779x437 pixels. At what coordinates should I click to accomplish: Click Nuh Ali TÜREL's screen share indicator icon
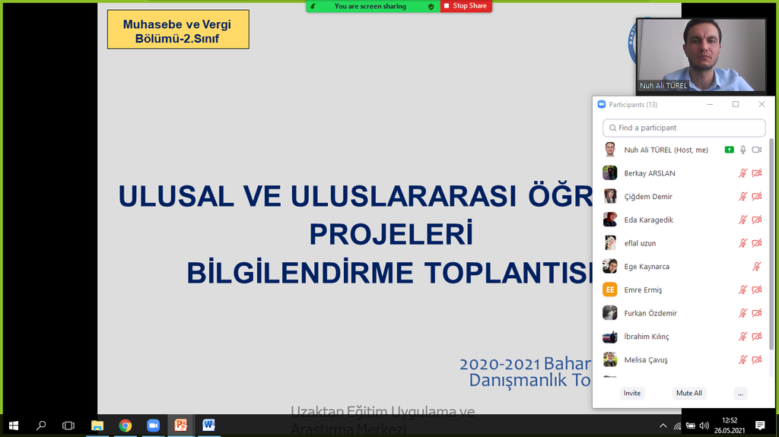tap(729, 150)
